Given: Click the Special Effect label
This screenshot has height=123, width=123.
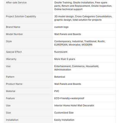Looking at the screenshot, I should click(x=14, y=52).
